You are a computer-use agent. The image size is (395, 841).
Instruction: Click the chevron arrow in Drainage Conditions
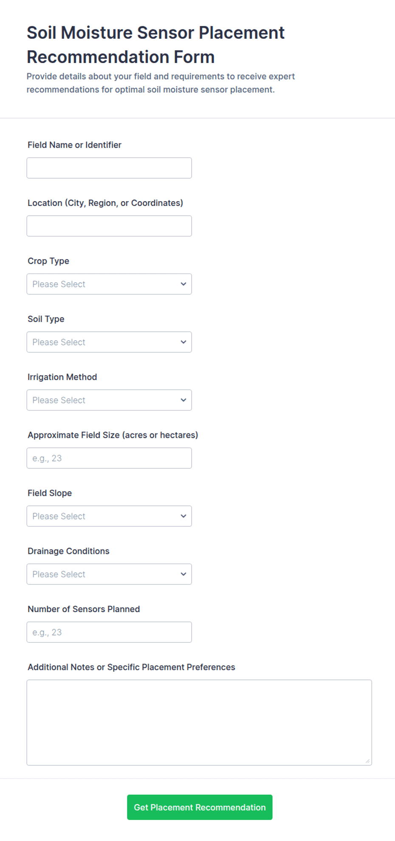[183, 574]
